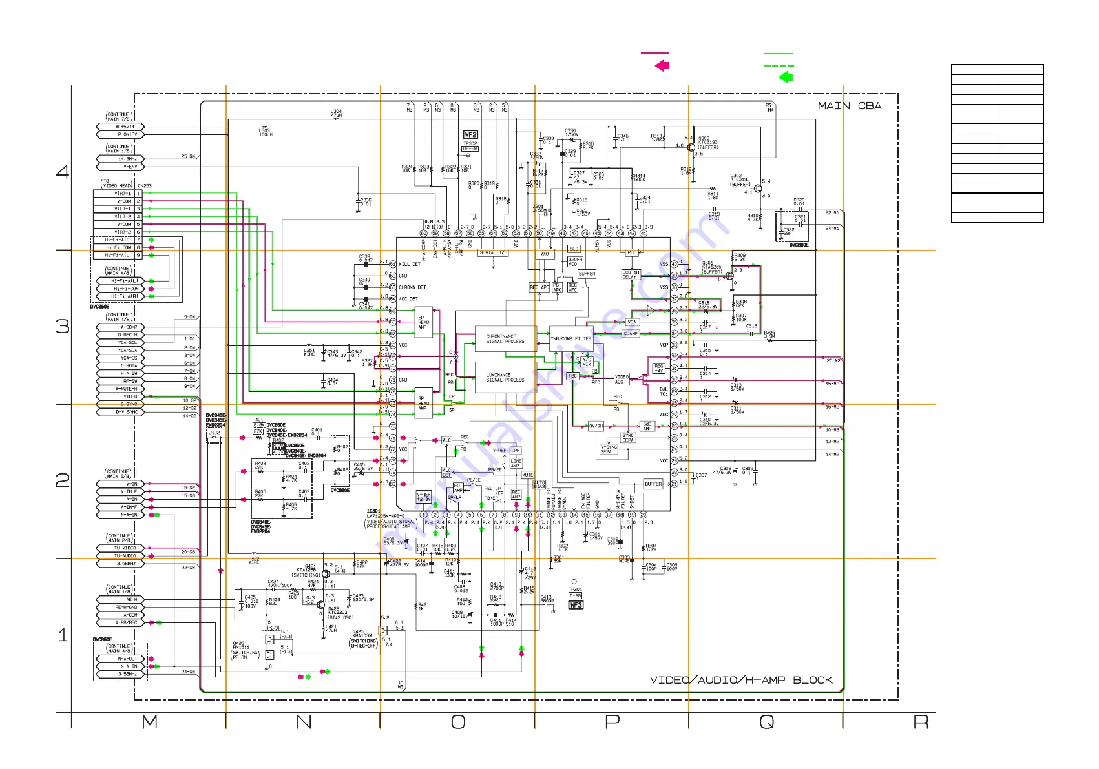Click the TP301 test point circle

(x=574, y=582)
